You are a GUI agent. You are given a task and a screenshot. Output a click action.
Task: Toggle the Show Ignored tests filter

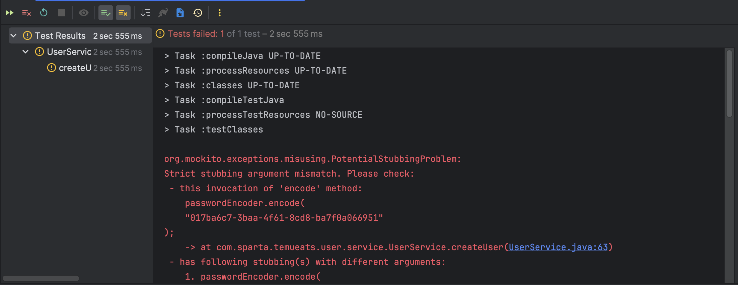coord(123,13)
